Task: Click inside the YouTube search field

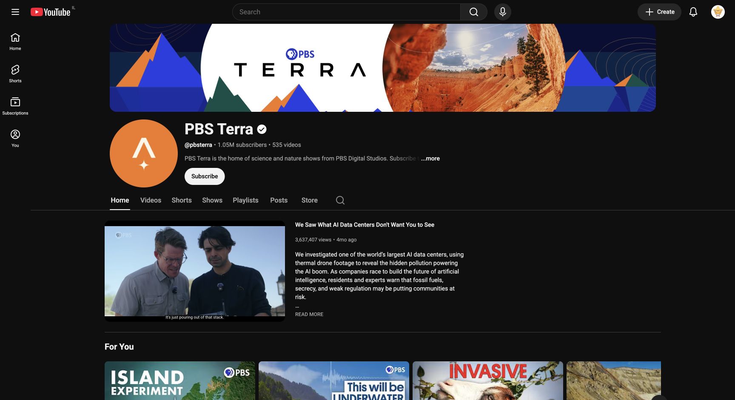Action: pos(346,12)
